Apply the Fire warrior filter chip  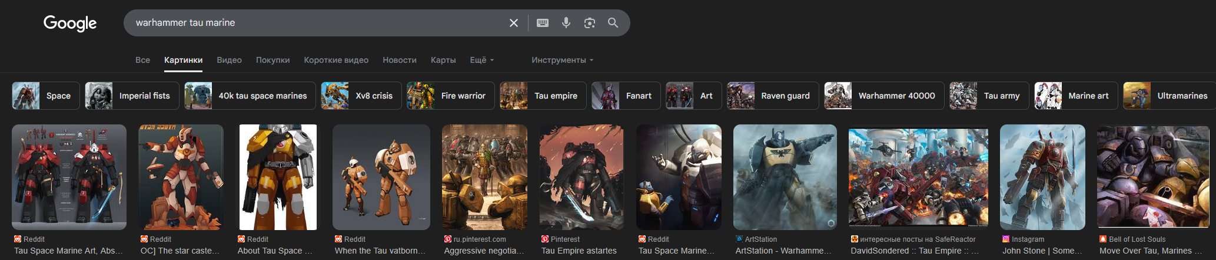[x=451, y=96]
